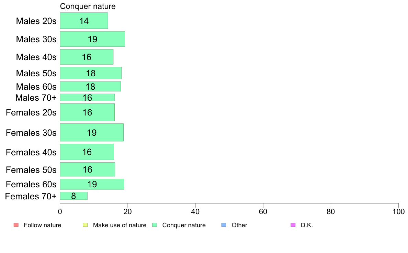Select the Males 60s bar

[90, 87]
